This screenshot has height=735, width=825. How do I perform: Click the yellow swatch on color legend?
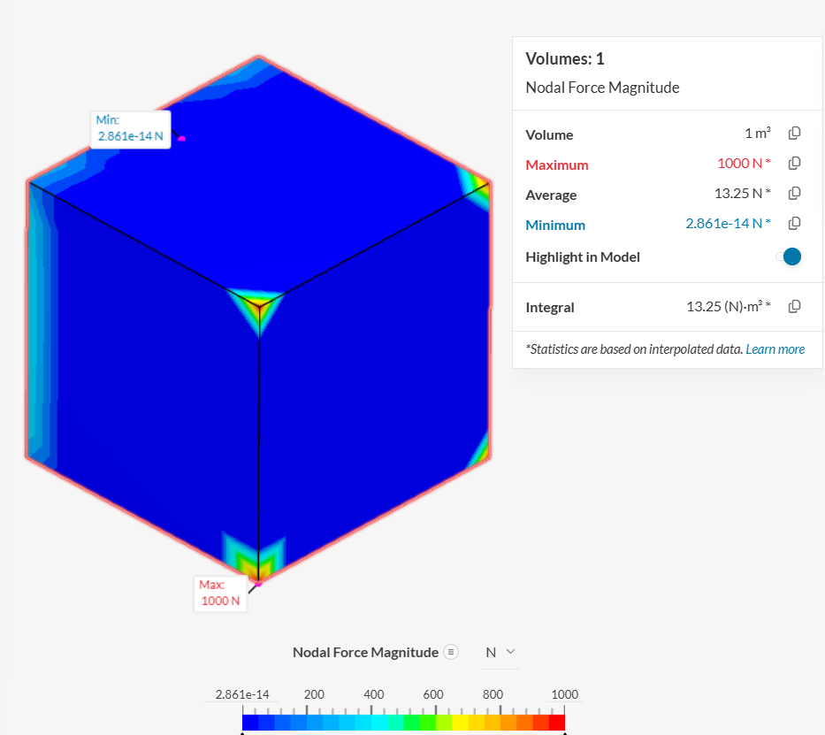(460, 723)
